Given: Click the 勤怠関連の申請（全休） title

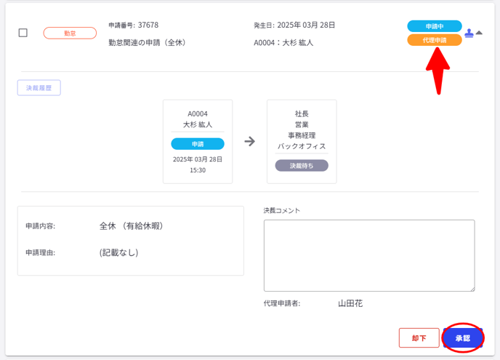Looking at the screenshot, I should (x=148, y=43).
